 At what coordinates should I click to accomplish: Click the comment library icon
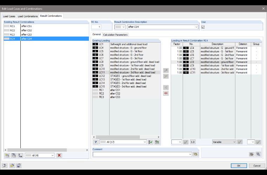tap(195, 154)
